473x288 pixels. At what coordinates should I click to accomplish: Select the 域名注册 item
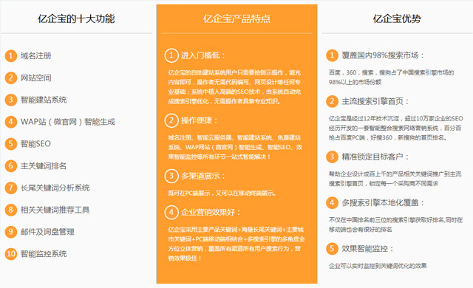click(x=36, y=55)
